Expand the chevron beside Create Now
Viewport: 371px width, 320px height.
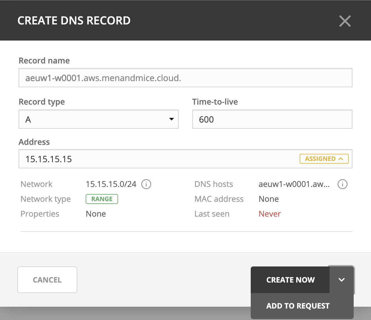341,280
